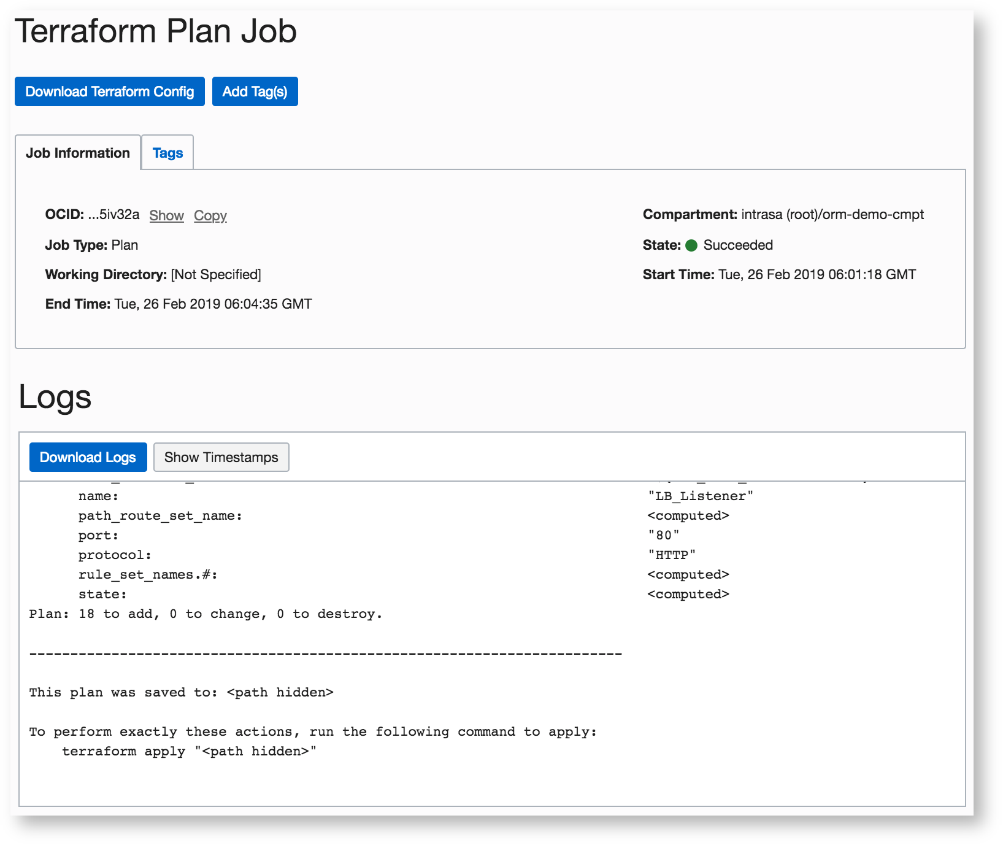Image resolution: width=1003 pixels, height=845 pixels.
Task: Click the "This plan was saved to" line
Action: pyautogui.click(x=181, y=692)
